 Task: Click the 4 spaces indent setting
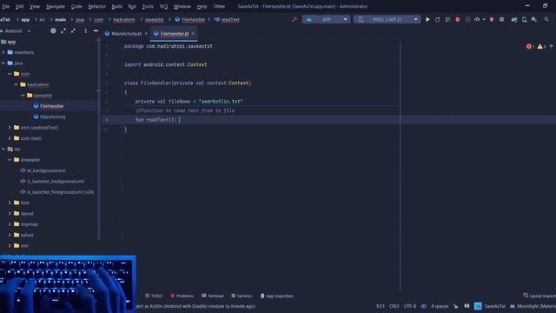440,306
